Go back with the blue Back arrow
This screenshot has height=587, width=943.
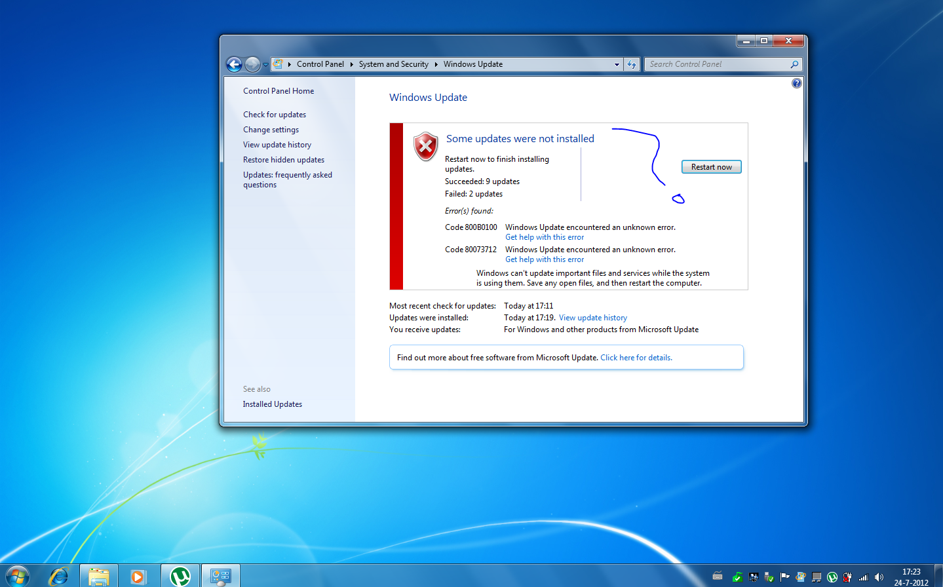tap(234, 64)
